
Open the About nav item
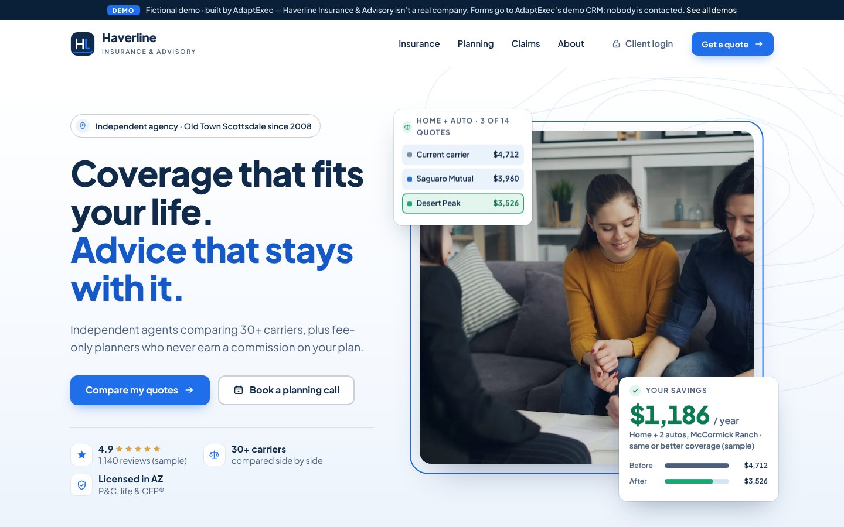pyautogui.click(x=571, y=44)
